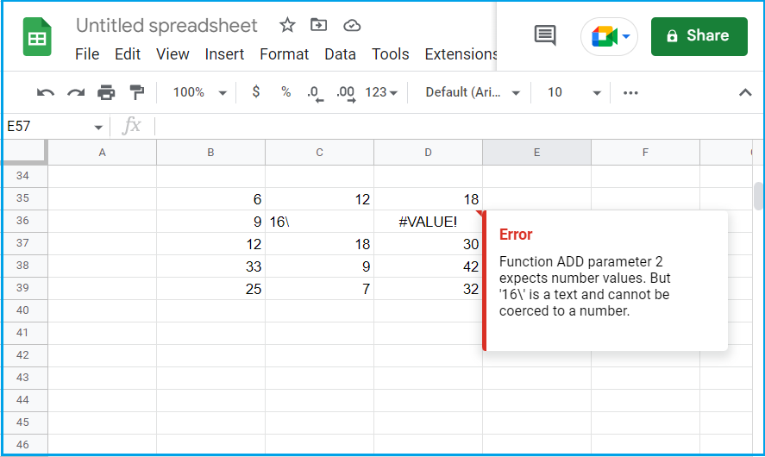765x457 pixels.
Task: Open the 100% zoom dropdown
Action: (200, 92)
